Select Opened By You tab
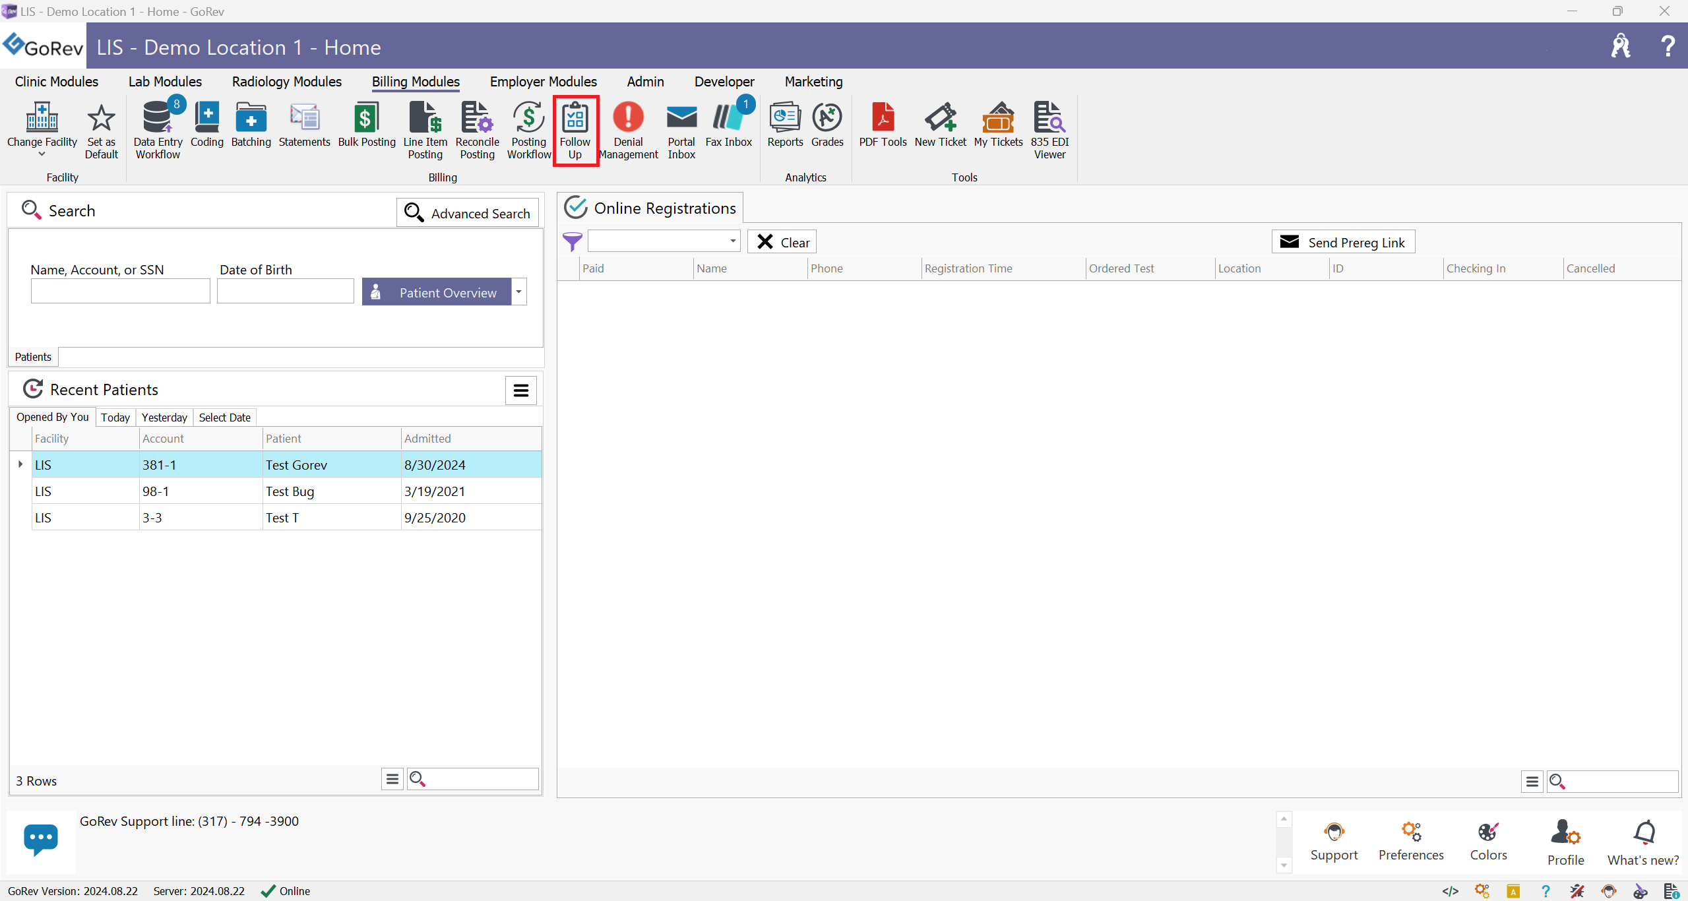This screenshot has height=901, width=1688. click(52, 417)
